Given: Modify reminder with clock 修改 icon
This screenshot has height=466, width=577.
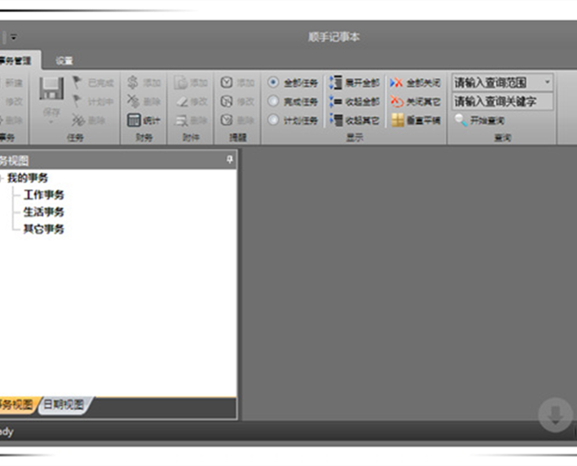Looking at the screenshot, I should tap(227, 102).
